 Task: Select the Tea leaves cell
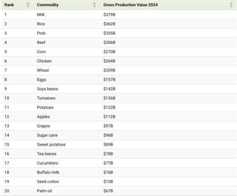(47, 154)
